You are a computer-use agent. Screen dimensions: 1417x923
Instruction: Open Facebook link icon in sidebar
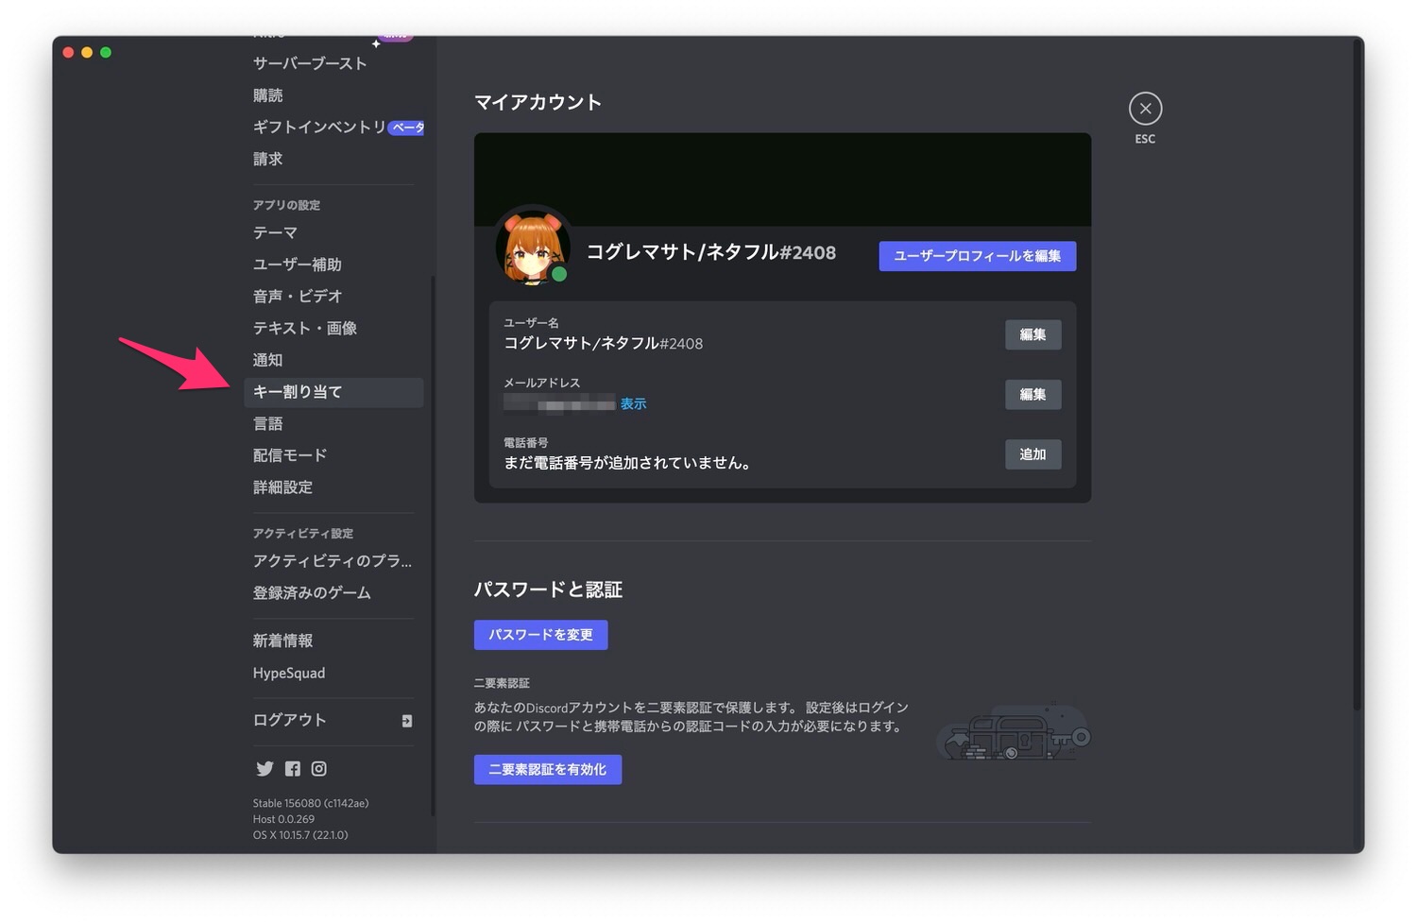point(293,769)
